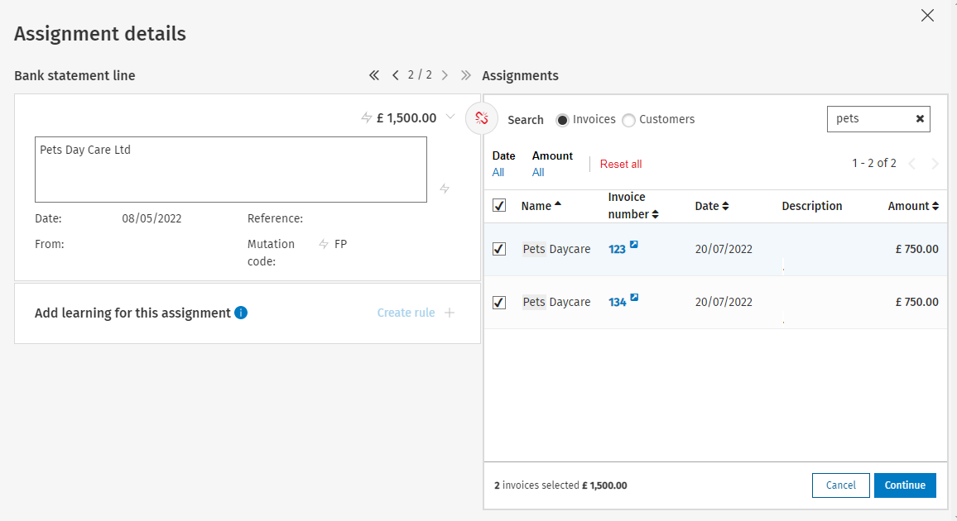Click the '2 invoices selected' summary text

pyautogui.click(x=560, y=485)
